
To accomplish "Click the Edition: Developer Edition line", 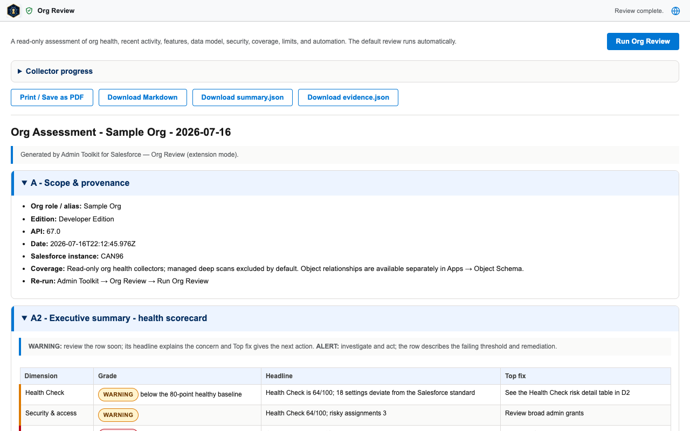I will pyautogui.click(x=72, y=219).
